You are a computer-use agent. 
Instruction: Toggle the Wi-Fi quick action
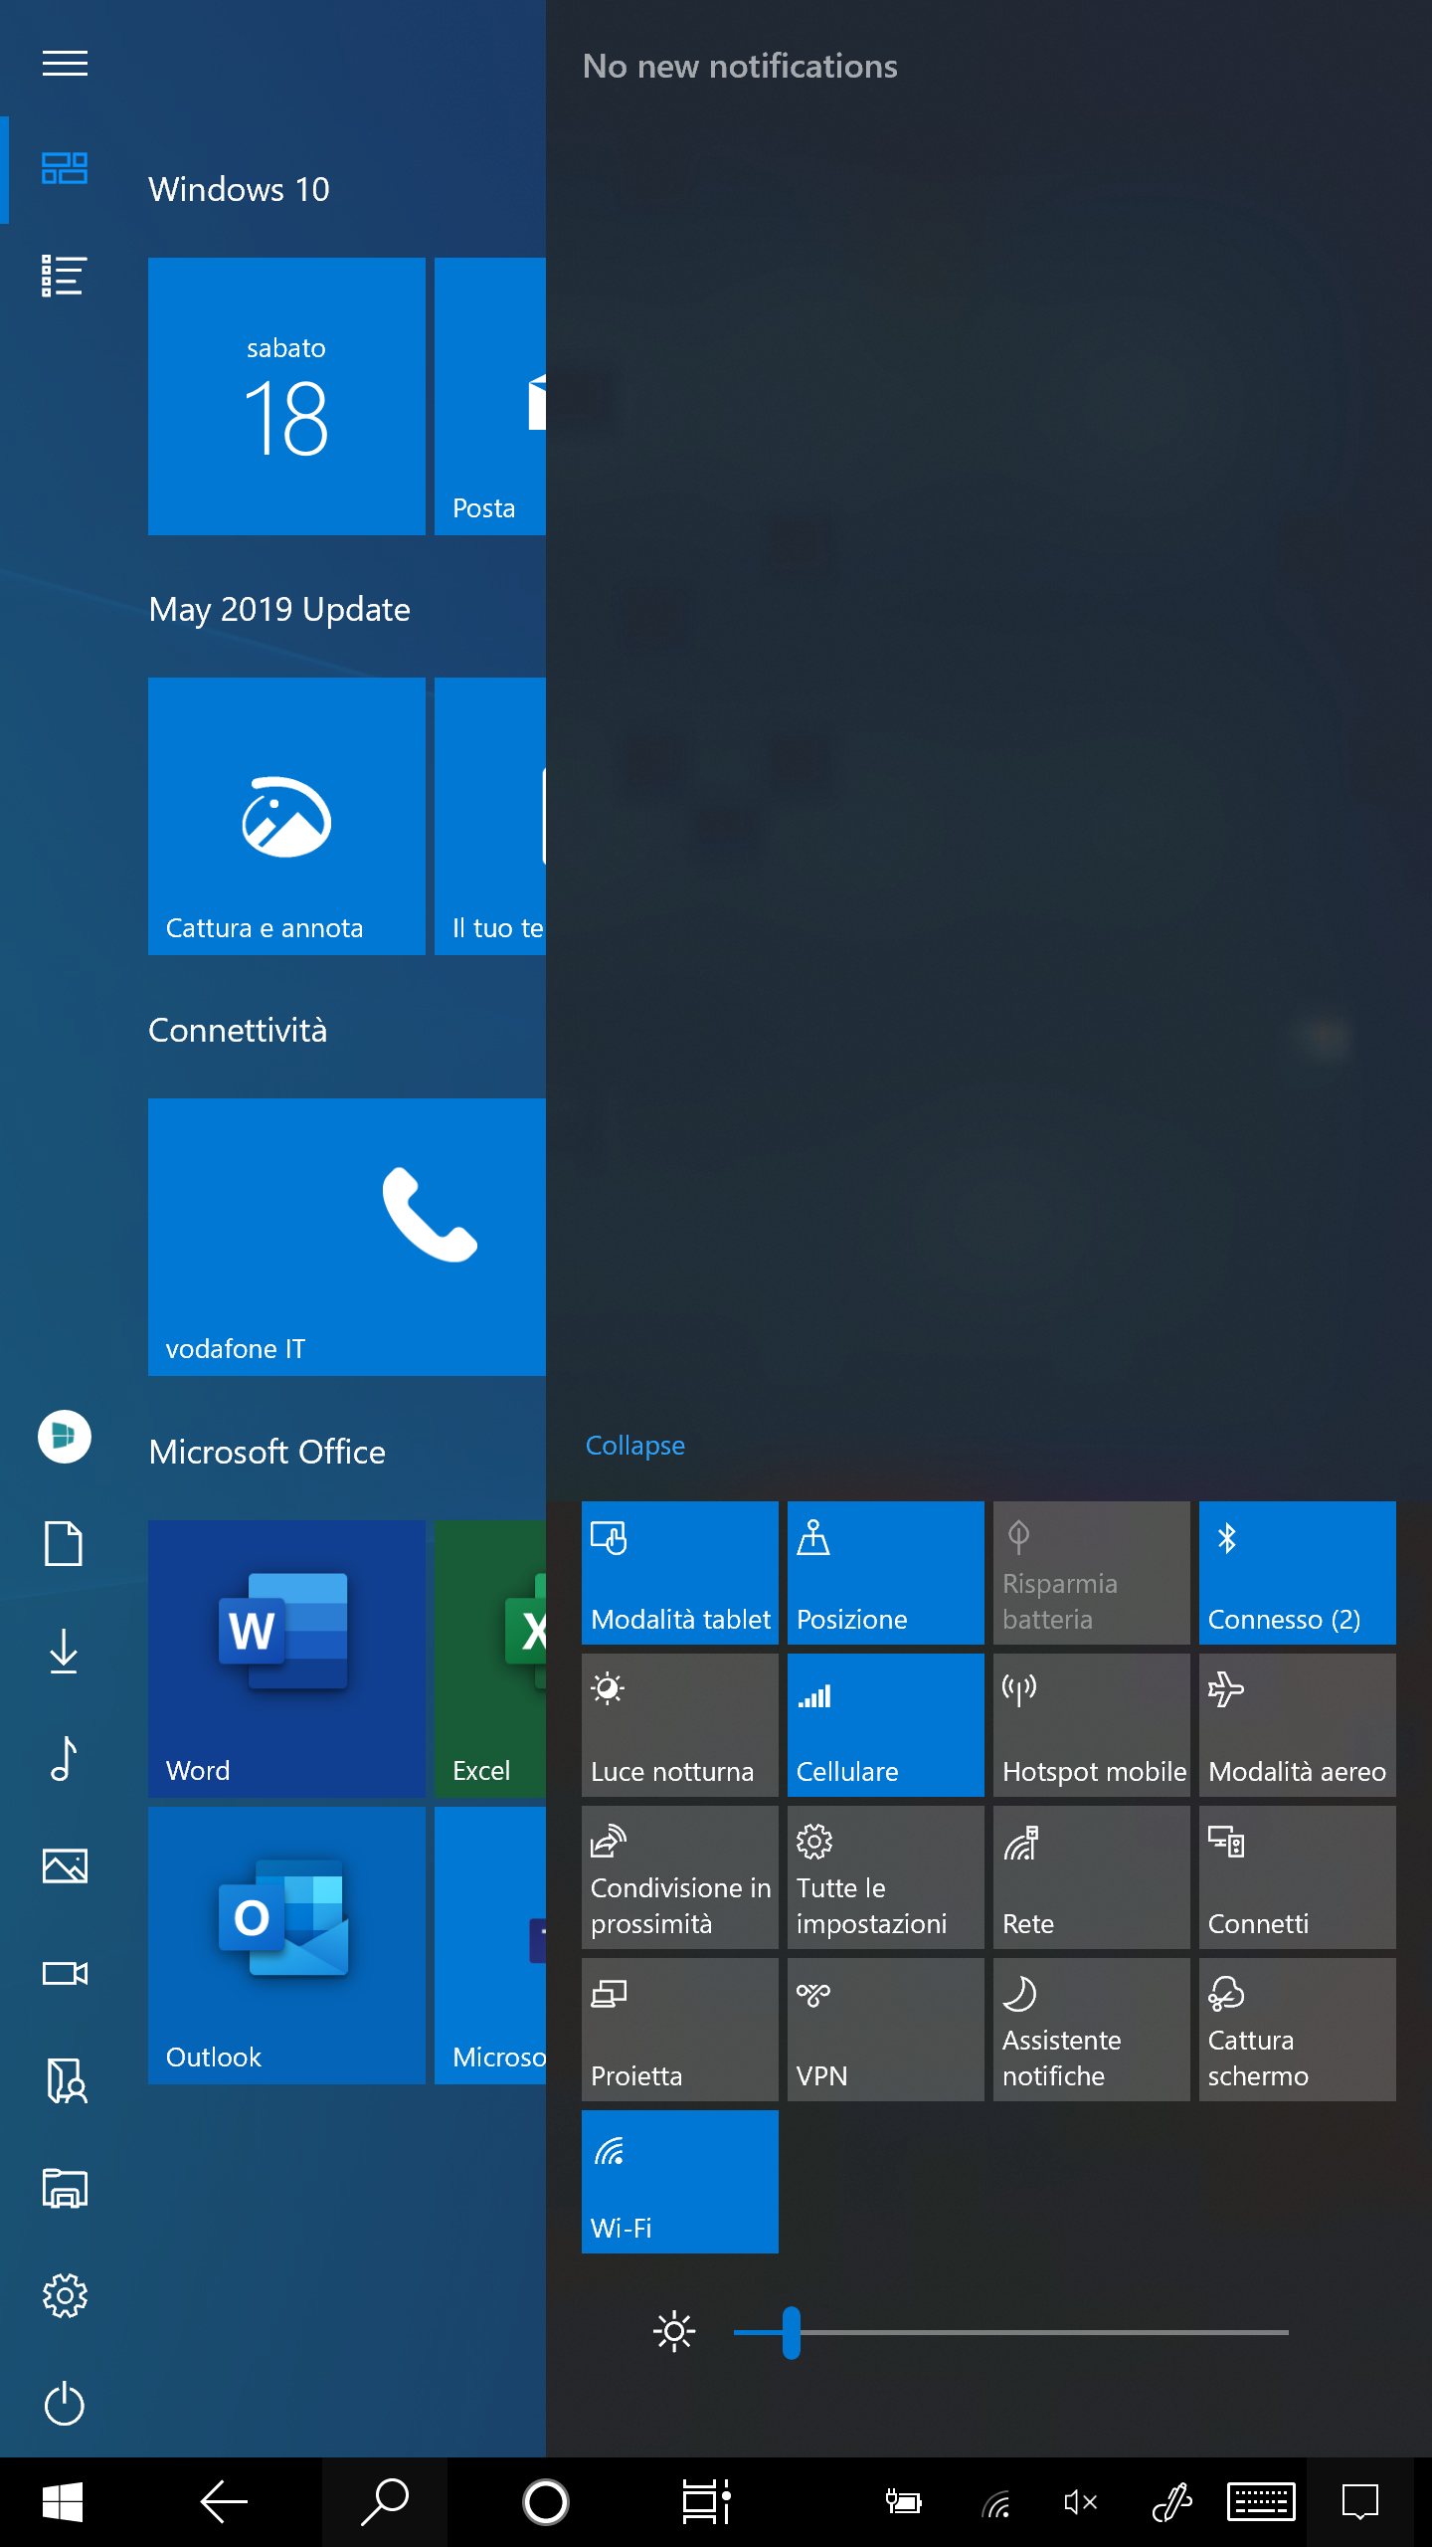(680, 2182)
